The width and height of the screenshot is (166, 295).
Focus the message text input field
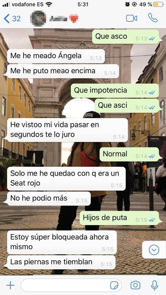[x=71, y=285]
